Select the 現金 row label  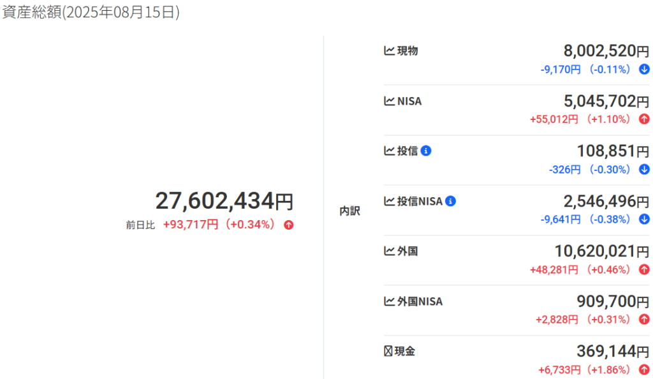404,351
